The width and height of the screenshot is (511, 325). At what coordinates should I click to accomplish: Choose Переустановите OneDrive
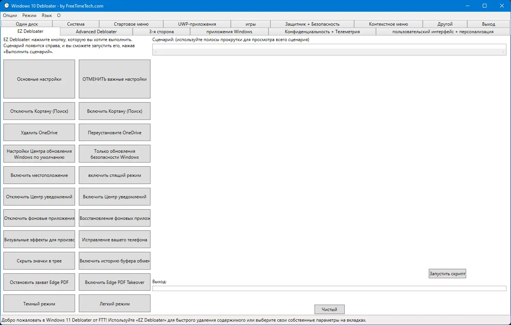(x=115, y=133)
